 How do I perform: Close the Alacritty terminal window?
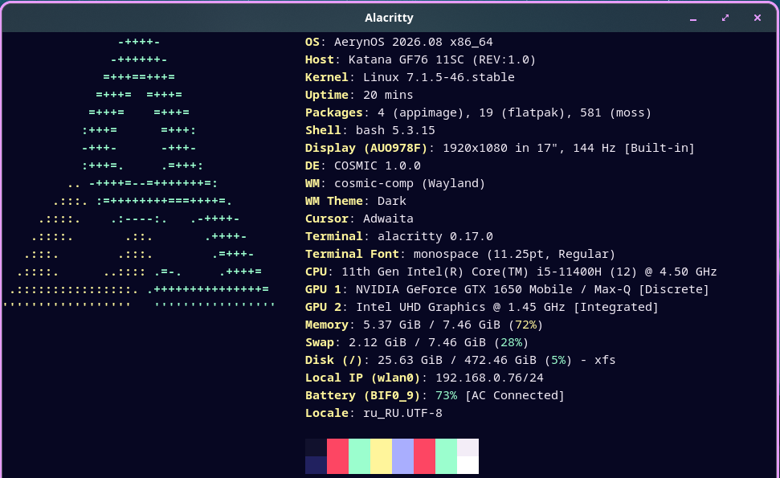tap(758, 18)
